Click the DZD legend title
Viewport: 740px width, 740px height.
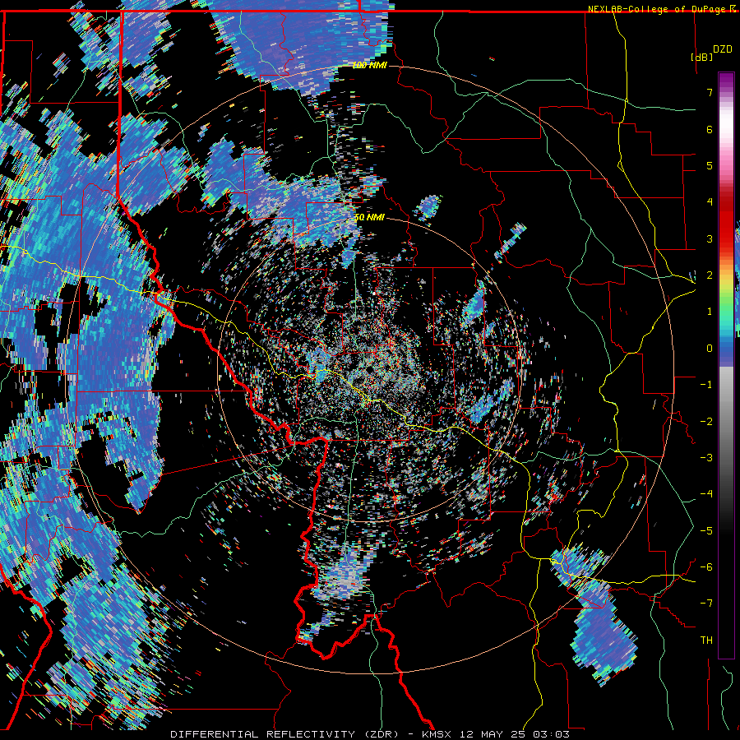tap(723, 49)
